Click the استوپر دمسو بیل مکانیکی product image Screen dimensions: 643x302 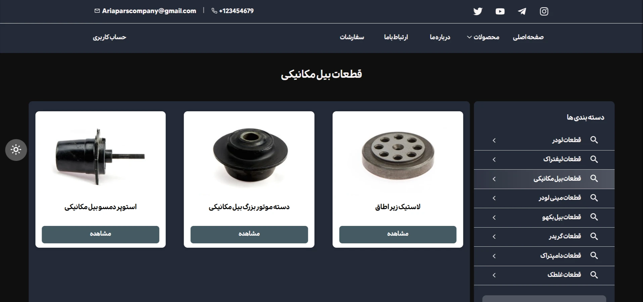tap(100, 157)
